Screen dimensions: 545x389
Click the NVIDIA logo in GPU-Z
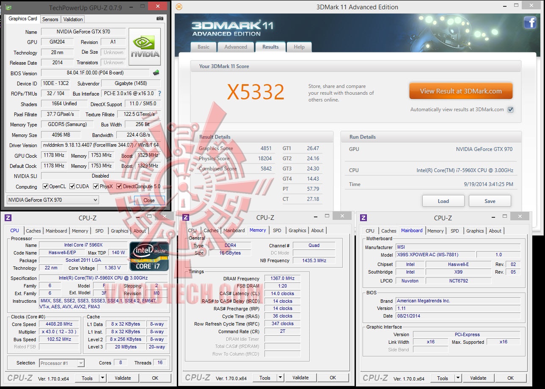(x=145, y=47)
